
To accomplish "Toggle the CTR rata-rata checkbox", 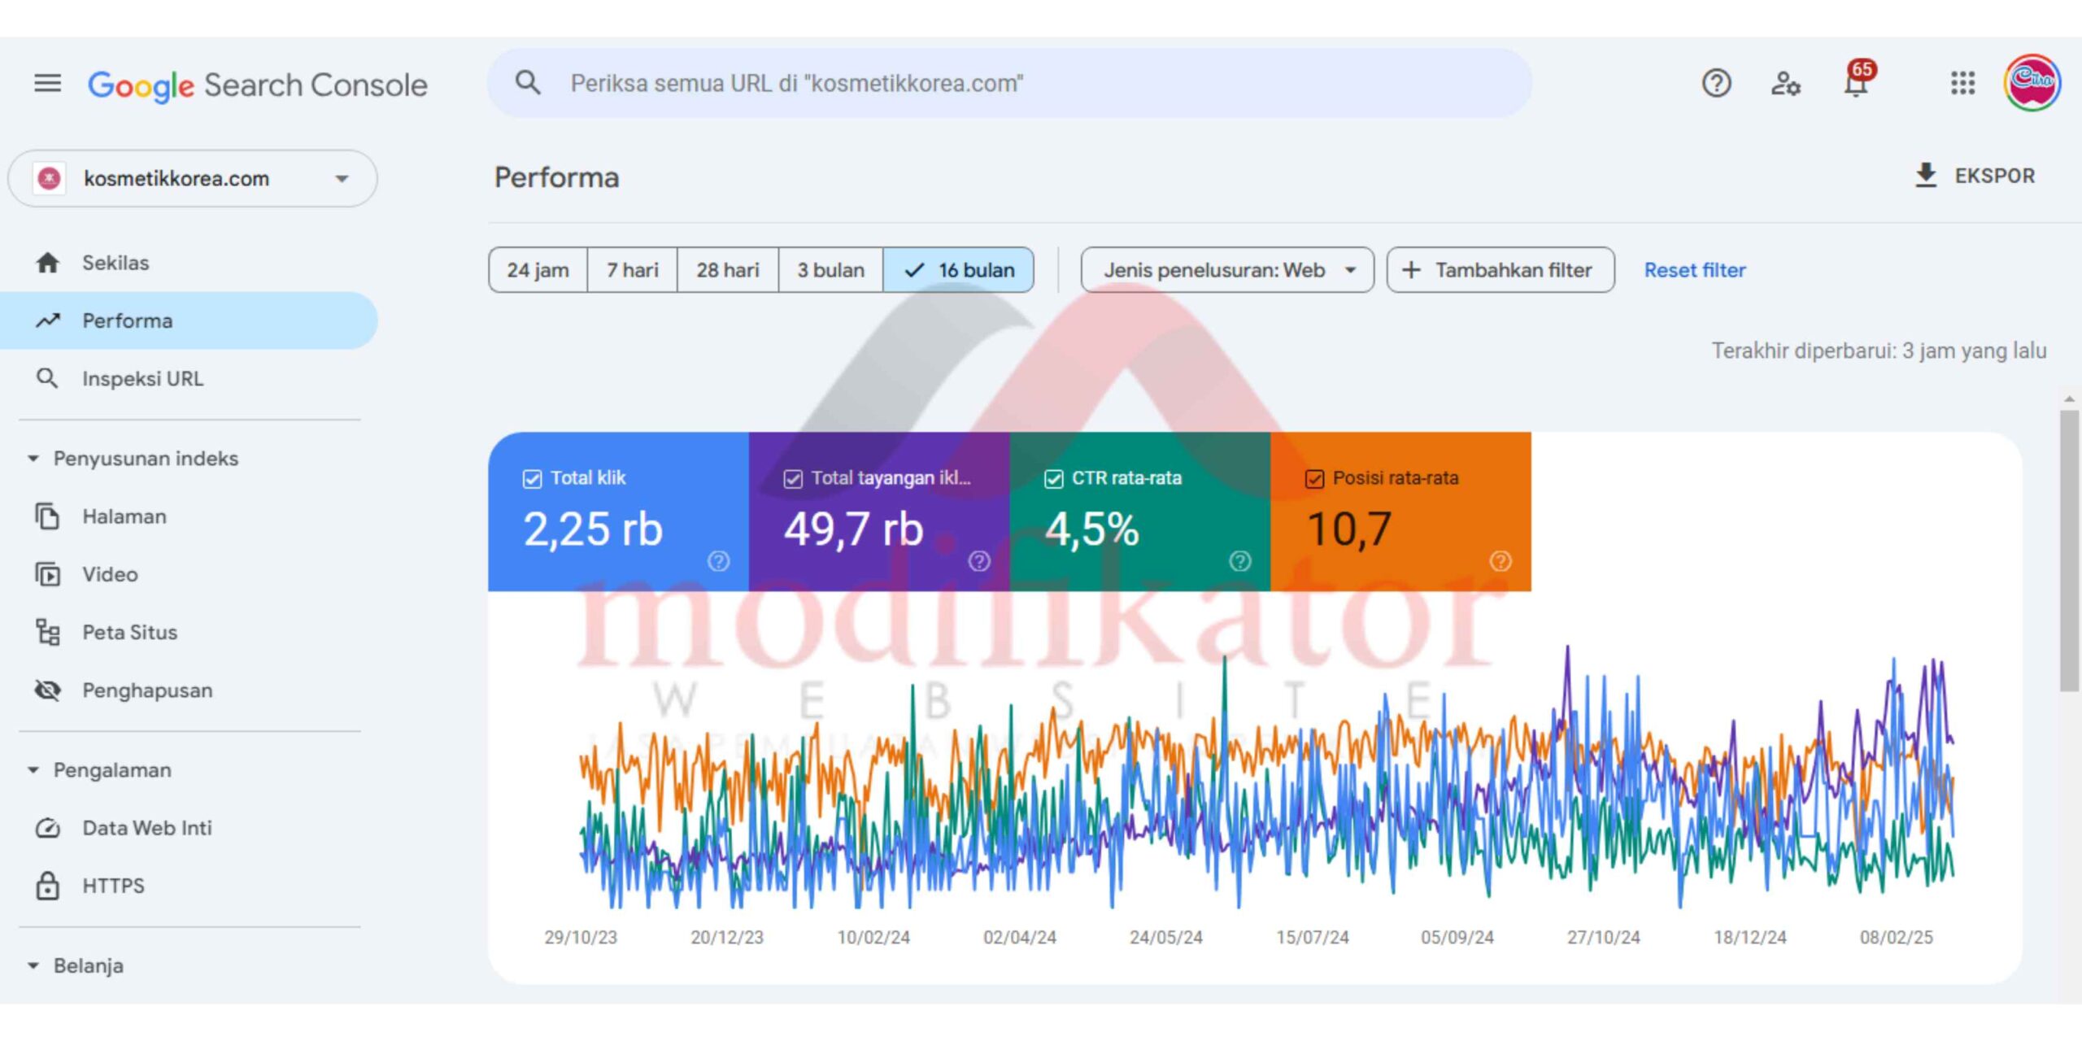I will pos(1053,479).
